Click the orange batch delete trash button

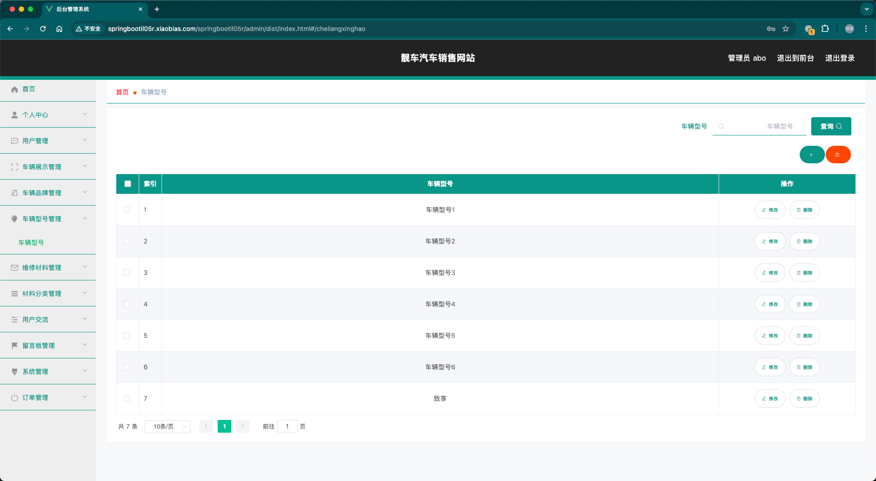click(838, 155)
